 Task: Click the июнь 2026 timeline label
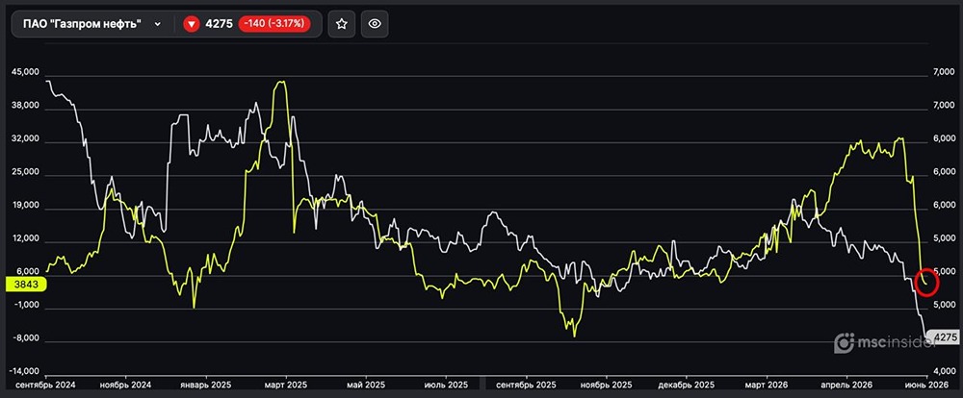point(927,386)
